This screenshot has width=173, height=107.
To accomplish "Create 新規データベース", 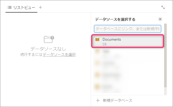I will click(114, 100).
